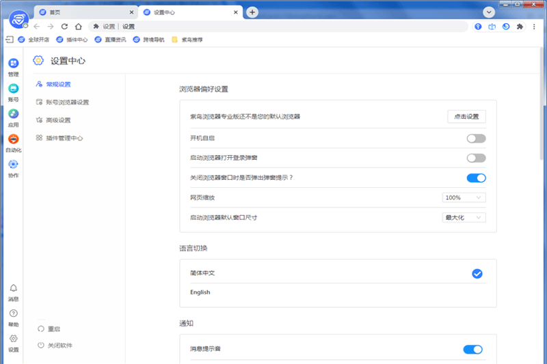Screen dimensions: 547x364
Task: Select English language option
Action: (200, 292)
